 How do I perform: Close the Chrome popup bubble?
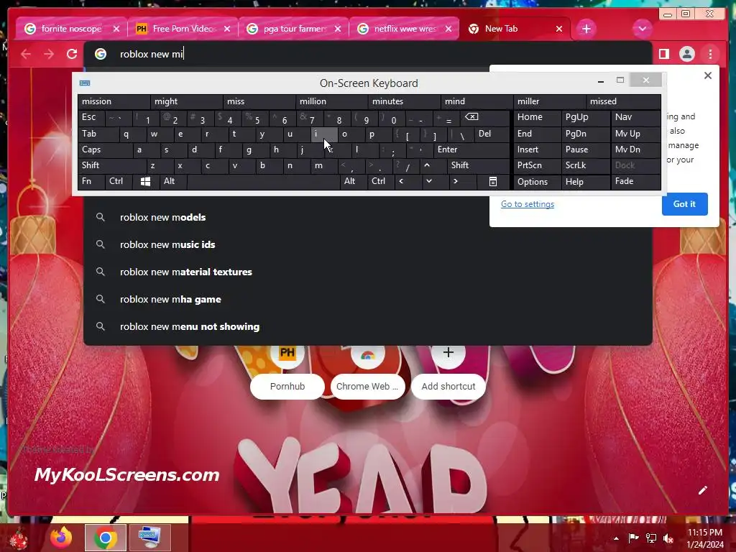tap(708, 75)
